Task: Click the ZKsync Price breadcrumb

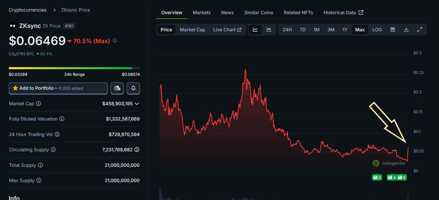Action: [75, 10]
